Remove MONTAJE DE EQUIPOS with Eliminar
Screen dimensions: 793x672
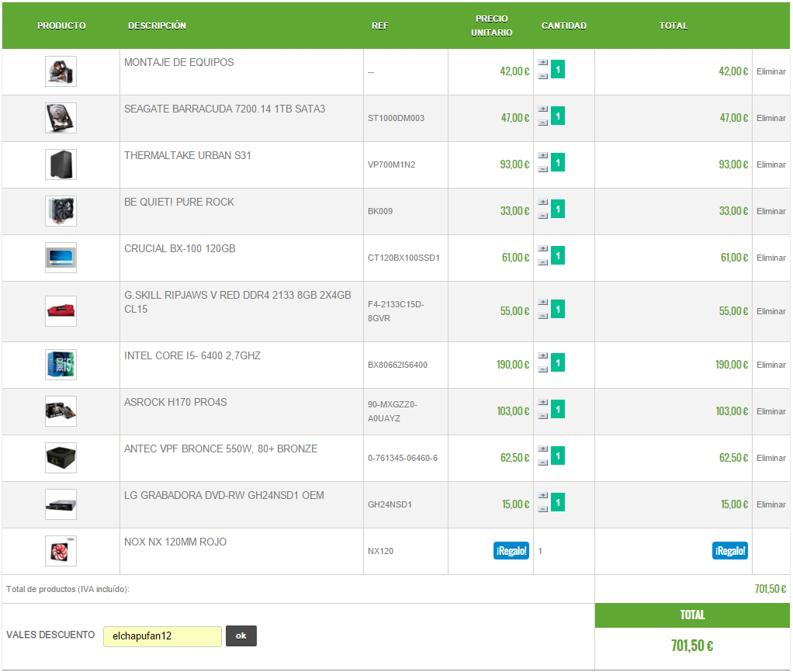coord(770,72)
